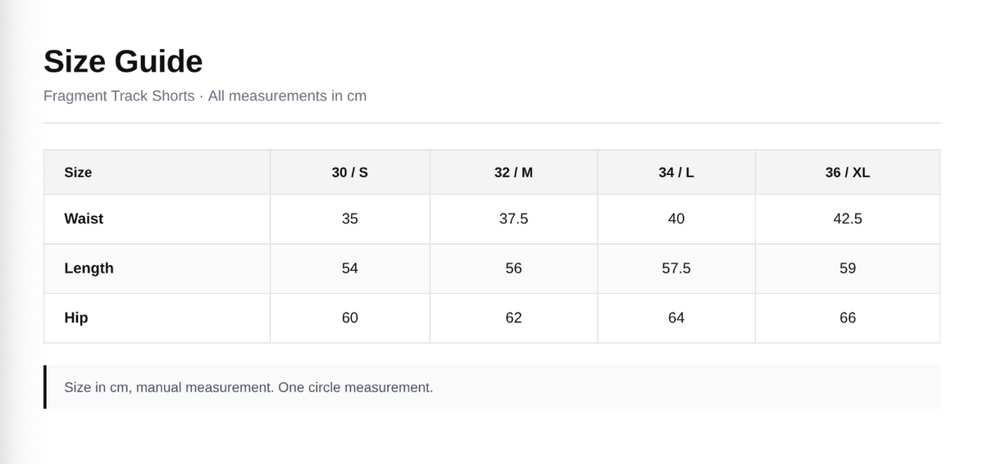Screen dimensions: 984x464
Task: Select the Length row label
Action: pos(157,268)
